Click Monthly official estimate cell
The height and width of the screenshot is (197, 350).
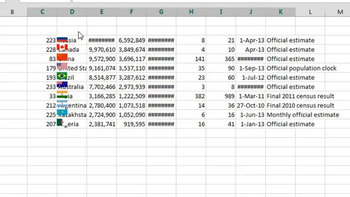click(x=303, y=115)
